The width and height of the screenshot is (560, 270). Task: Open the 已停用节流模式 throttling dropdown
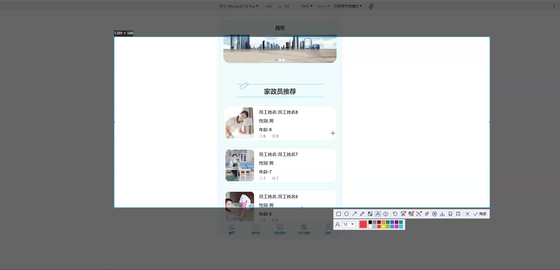point(348,6)
